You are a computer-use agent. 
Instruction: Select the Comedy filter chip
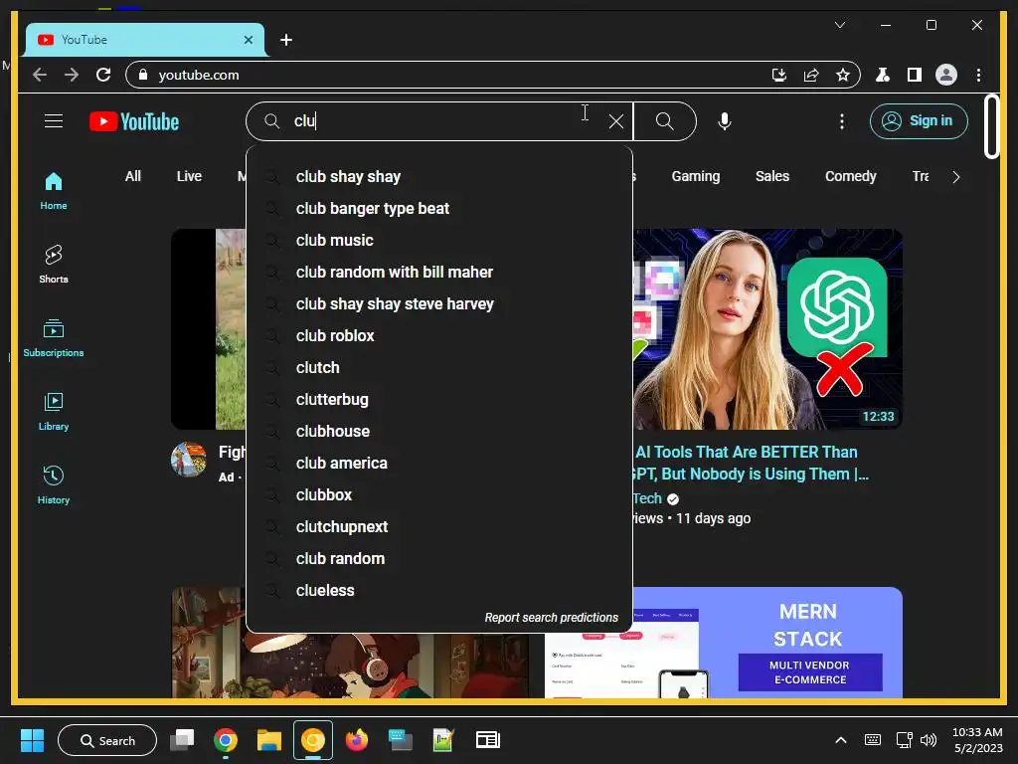pos(851,176)
